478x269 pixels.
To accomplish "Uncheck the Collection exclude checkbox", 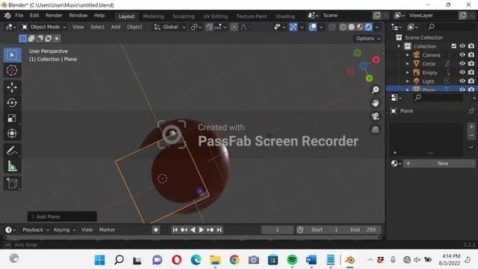I will point(453,46).
